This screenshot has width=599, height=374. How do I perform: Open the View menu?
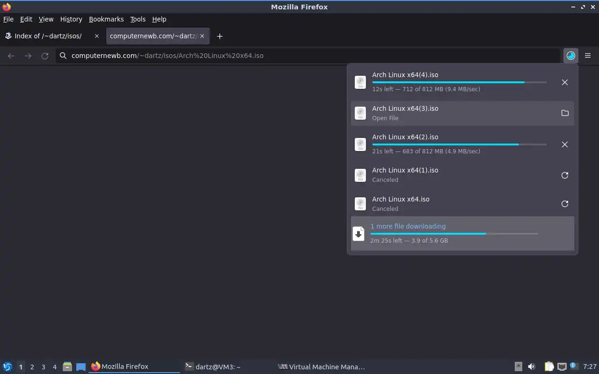click(46, 19)
